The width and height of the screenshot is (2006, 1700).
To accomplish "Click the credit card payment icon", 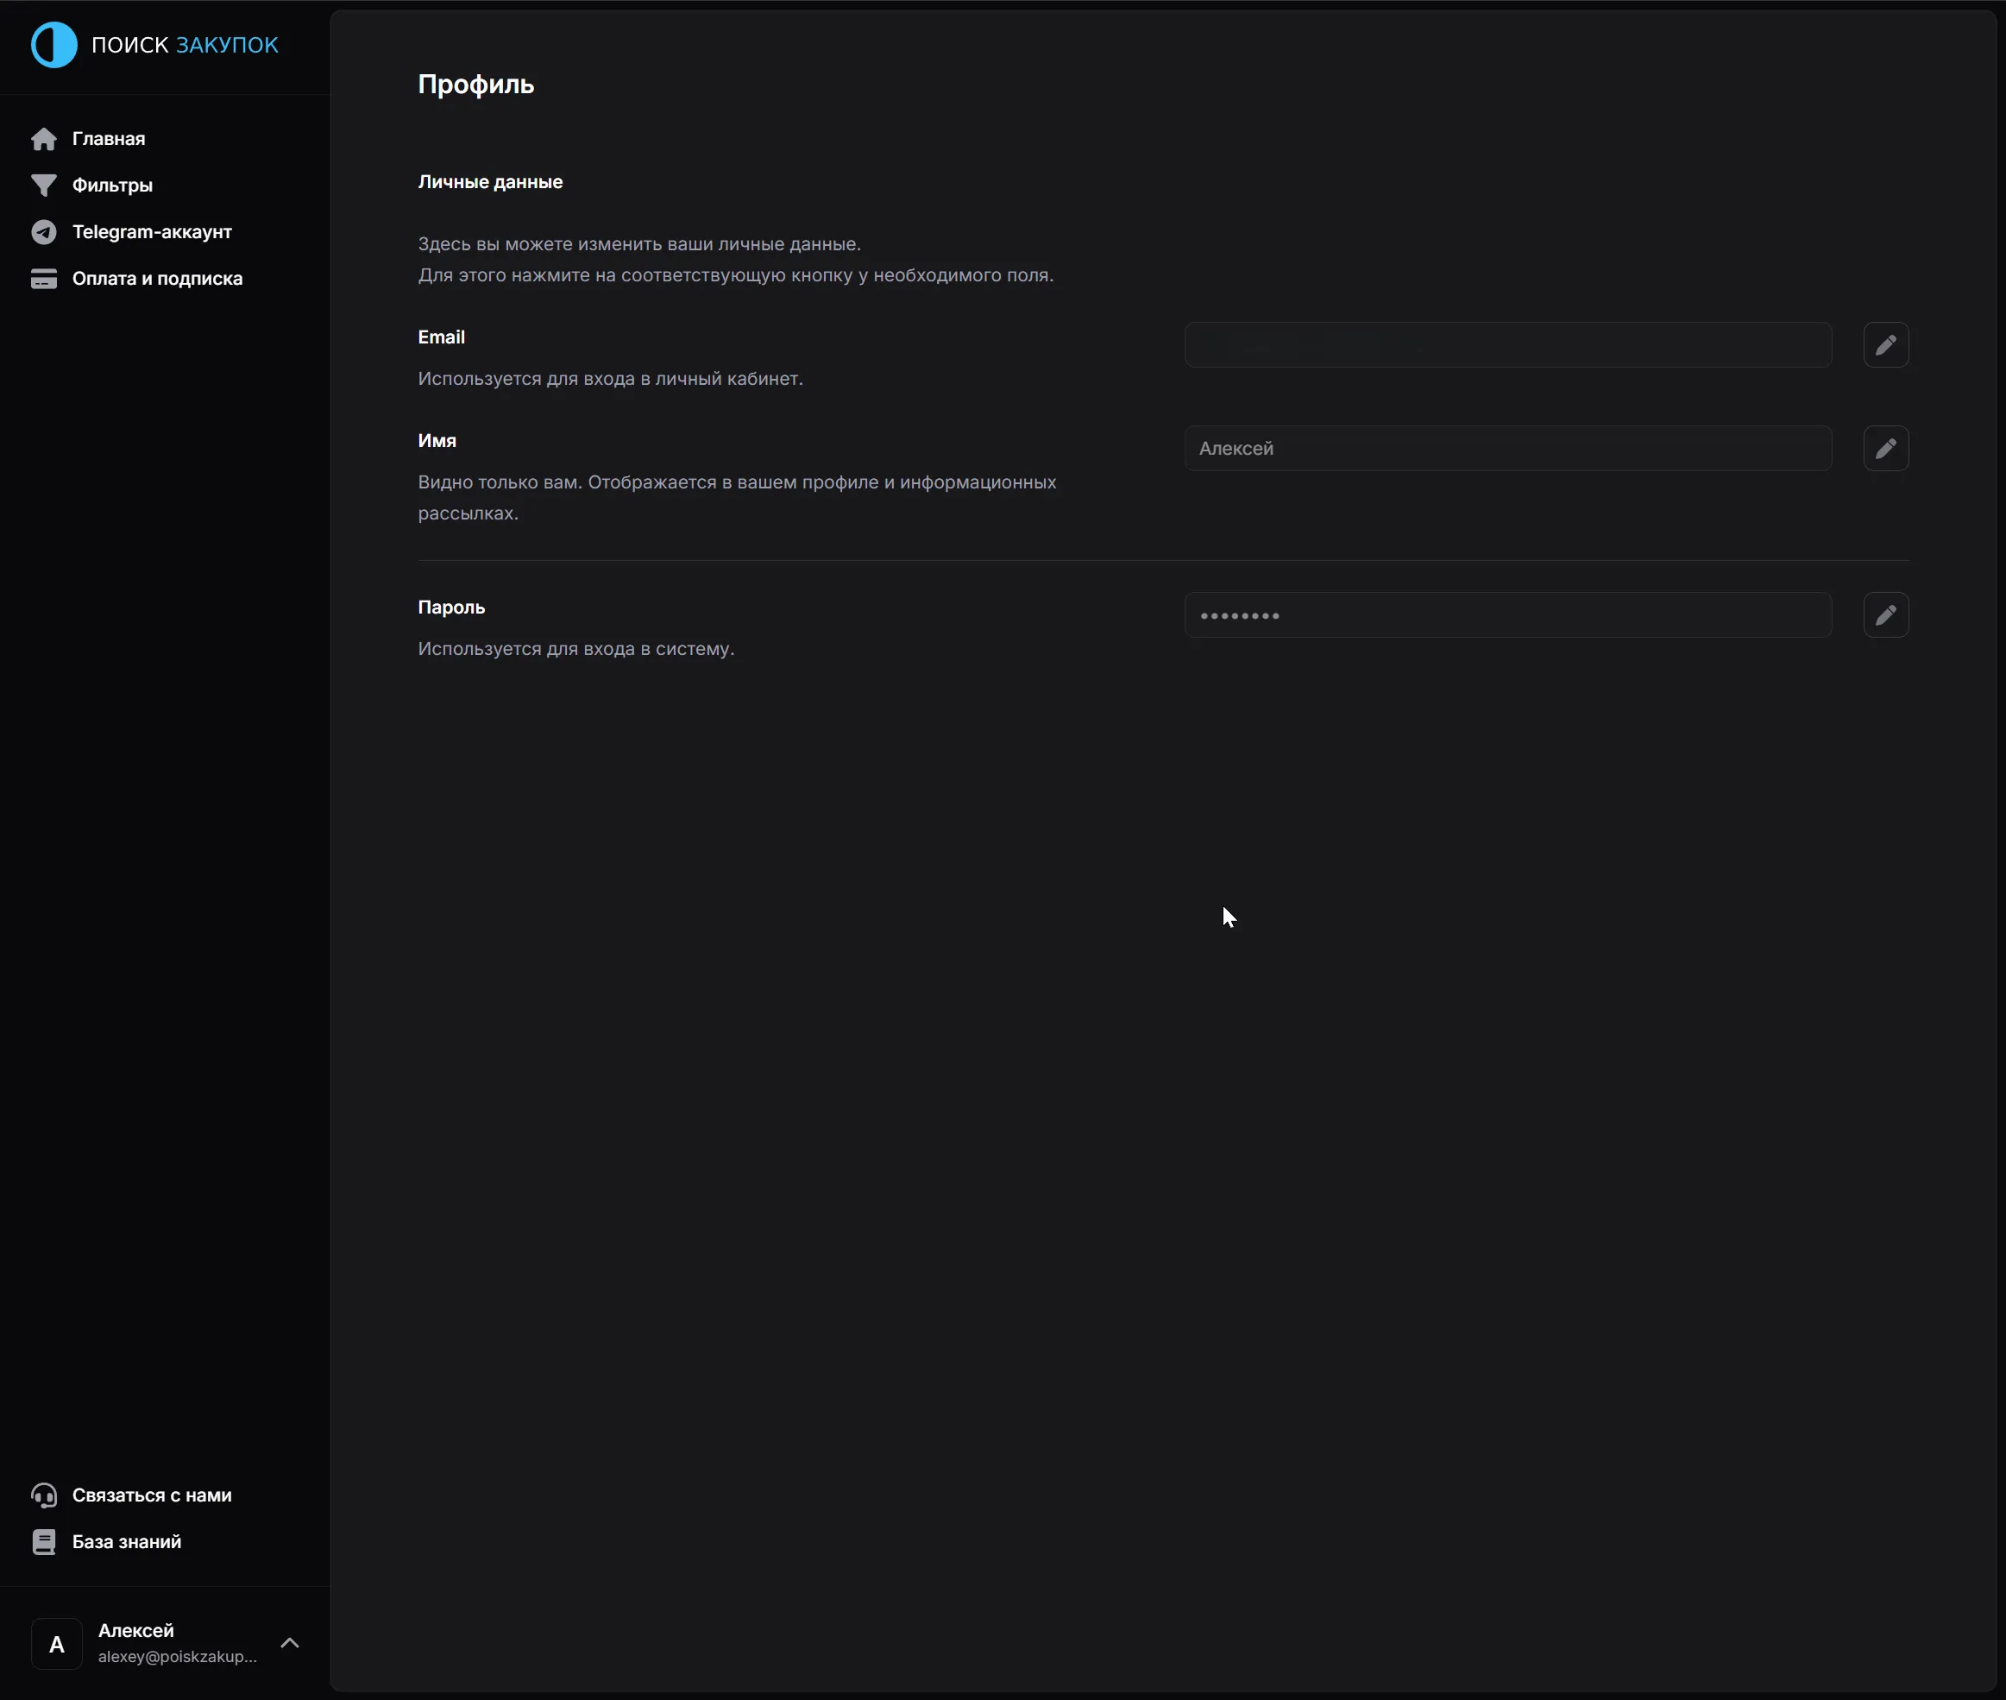I will pyautogui.click(x=43, y=279).
